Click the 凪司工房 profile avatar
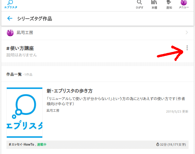The width and height of the screenshot is (195, 154). (10, 33)
